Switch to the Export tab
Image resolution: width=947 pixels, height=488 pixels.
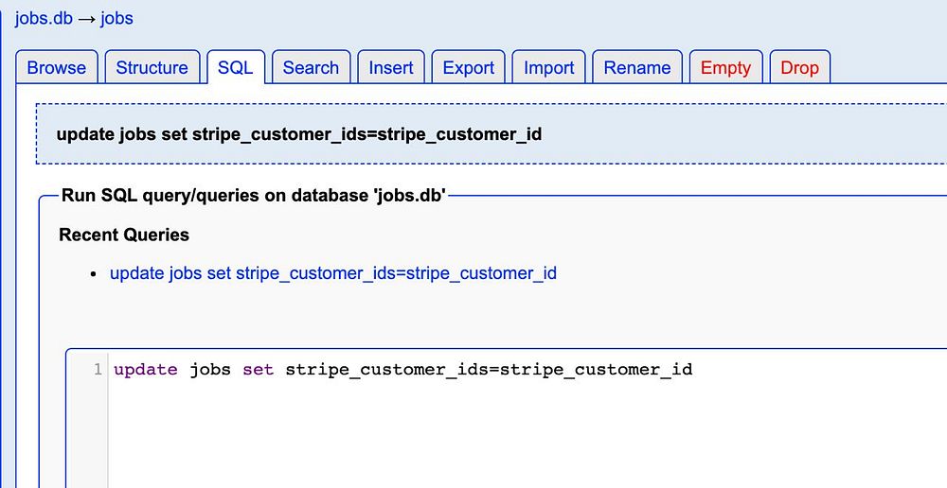pos(469,68)
